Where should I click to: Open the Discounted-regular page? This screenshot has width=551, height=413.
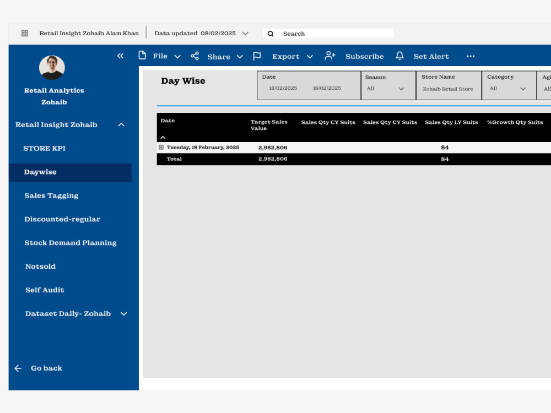(62, 219)
